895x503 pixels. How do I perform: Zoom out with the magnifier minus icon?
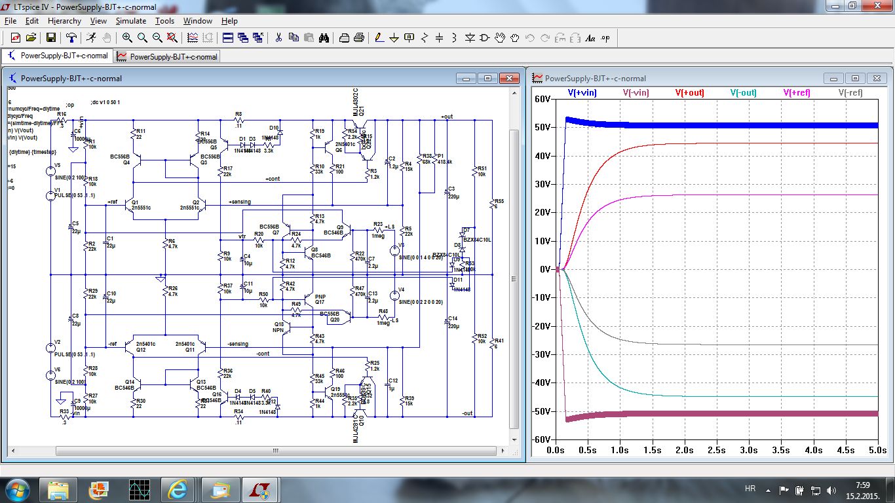coord(157,38)
